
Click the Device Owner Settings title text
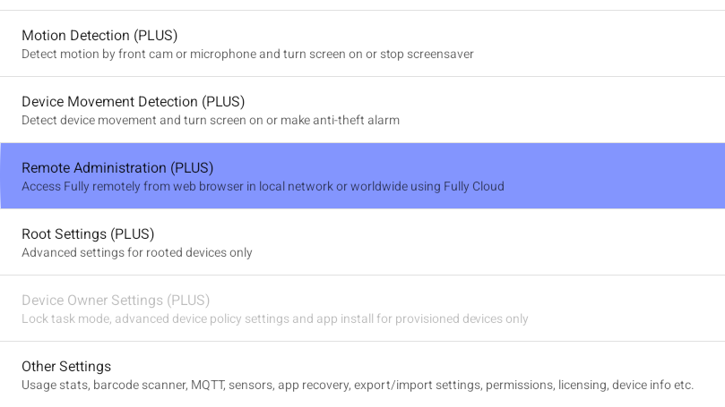click(116, 301)
